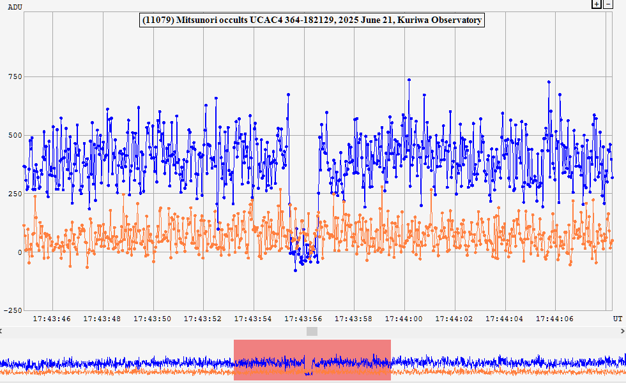626x383 pixels.
Task: Click the 750 y-axis tick label
Action: pyautogui.click(x=14, y=77)
